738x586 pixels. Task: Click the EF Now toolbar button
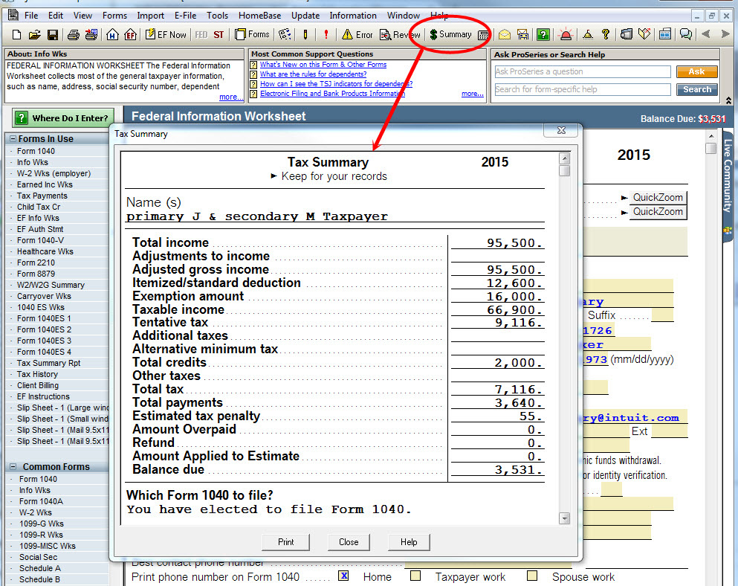click(166, 34)
